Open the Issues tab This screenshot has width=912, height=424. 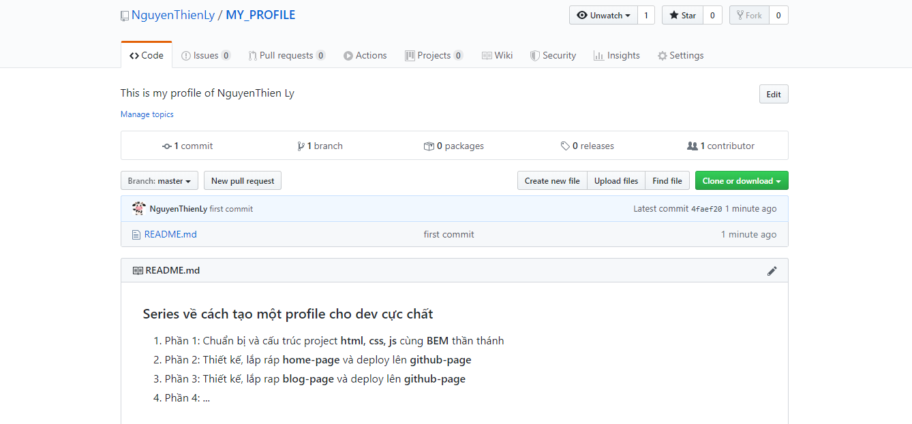(206, 55)
